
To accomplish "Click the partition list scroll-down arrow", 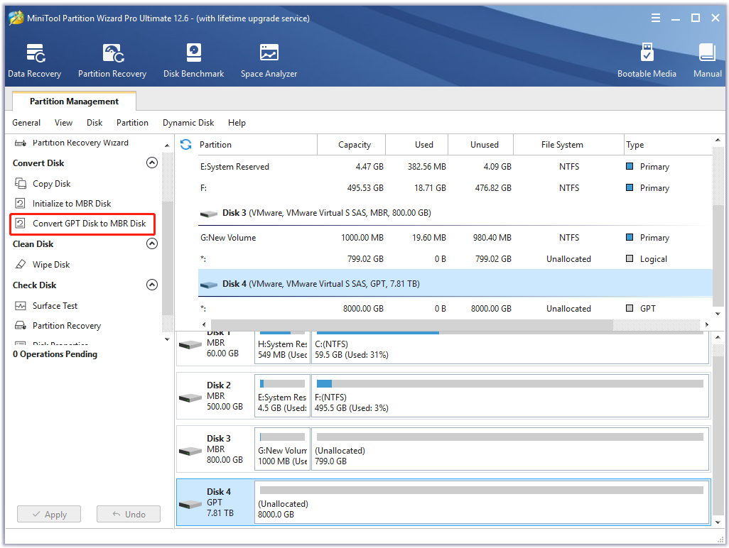I will point(718,314).
